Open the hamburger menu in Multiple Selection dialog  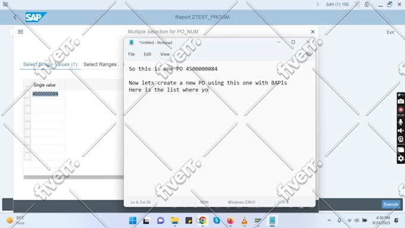[x=20, y=32]
